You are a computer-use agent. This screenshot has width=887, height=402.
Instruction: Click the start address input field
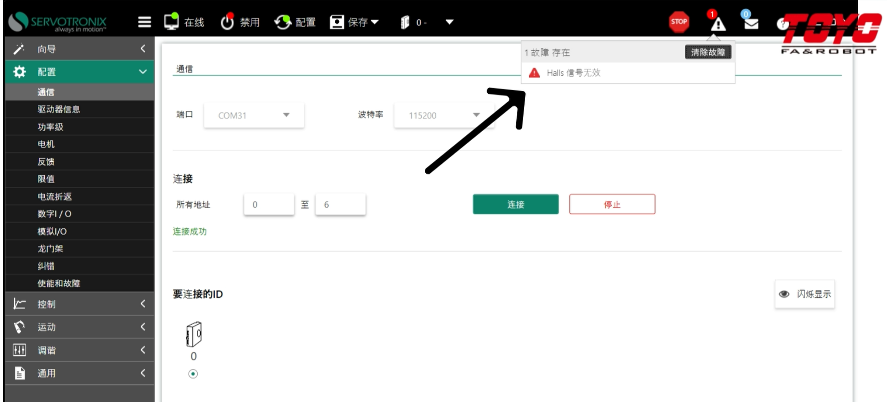click(x=269, y=205)
